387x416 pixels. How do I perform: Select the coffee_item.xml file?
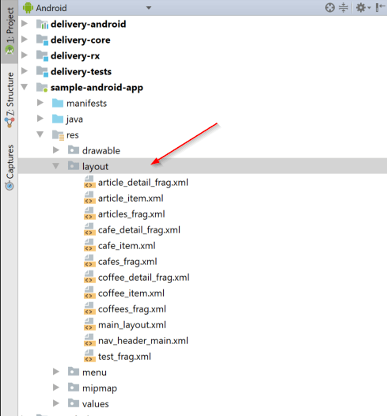131,293
